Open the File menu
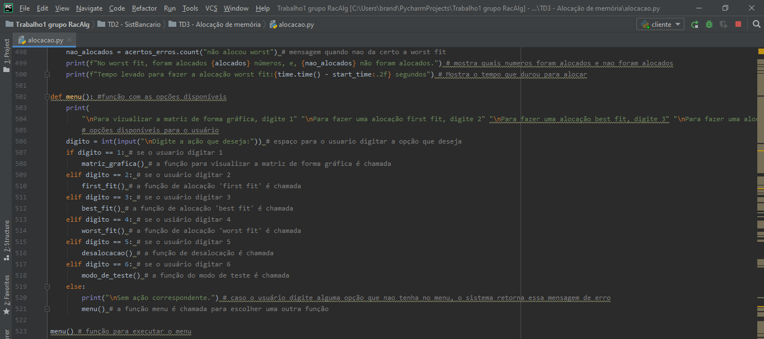The height and width of the screenshot is (339, 764). (x=25, y=8)
